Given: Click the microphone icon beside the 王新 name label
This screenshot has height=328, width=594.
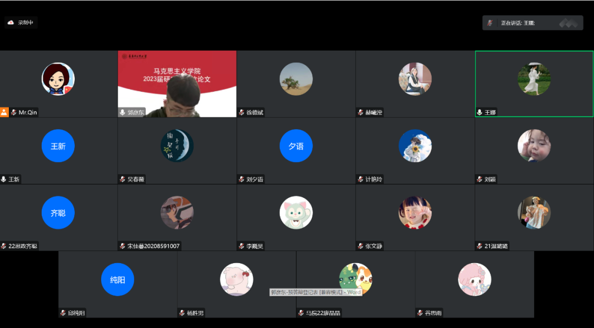Looking at the screenshot, I should point(3,179).
